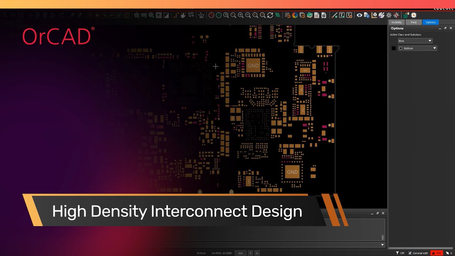This screenshot has width=455, height=256.
Task: Click the command window scrollbar thumb
Action: pyautogui.click(x=382, y=237)
